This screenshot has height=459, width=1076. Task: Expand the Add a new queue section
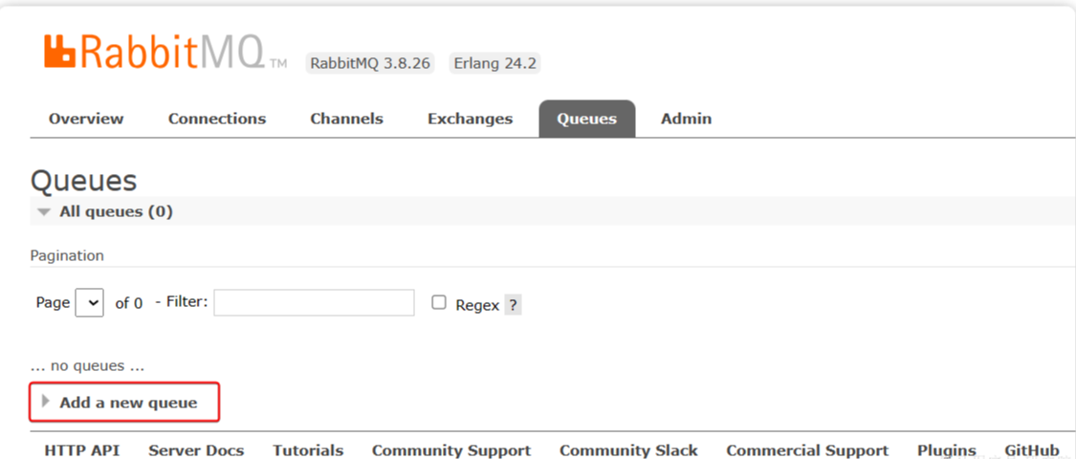click(127, 403)
